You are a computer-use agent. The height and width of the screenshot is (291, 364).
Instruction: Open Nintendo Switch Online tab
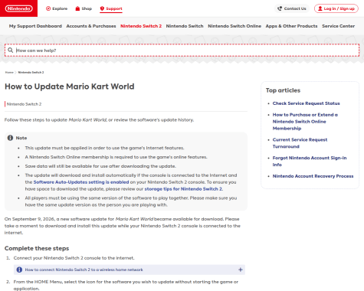pos(234,26)
